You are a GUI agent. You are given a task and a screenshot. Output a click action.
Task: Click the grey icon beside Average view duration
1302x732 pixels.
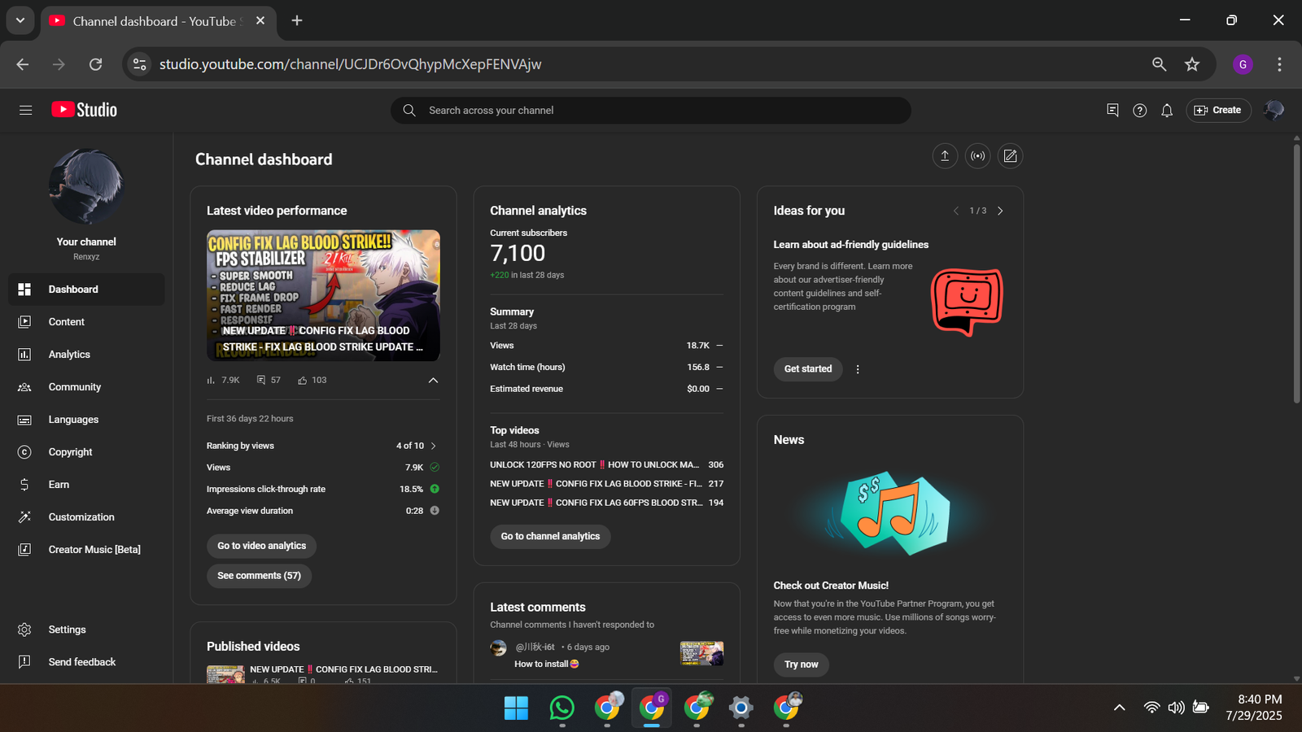[x=435, y=511]
